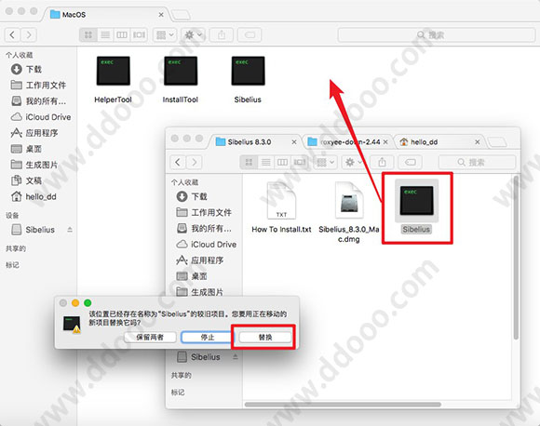Image resolution: width=540 pixels, height=426 pixels.
Task: Click vertical scrollbar in Sibelius 8.3.0 window
Action: (x=516, y=258)
